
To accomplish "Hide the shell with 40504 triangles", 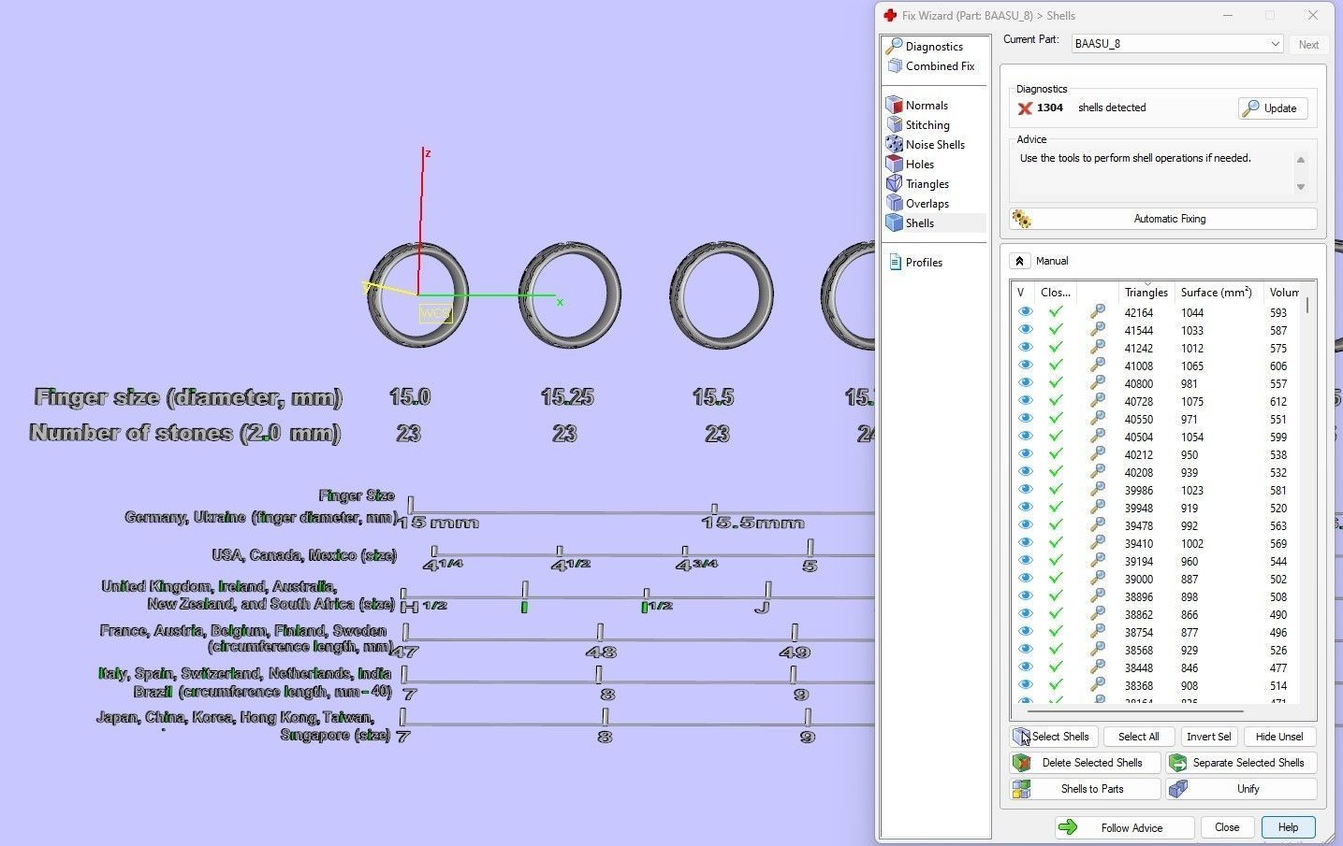I will pyautogui.click(x=1026, y=437).
